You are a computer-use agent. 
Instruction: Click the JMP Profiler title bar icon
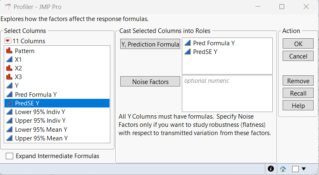[x=7, y=7]
